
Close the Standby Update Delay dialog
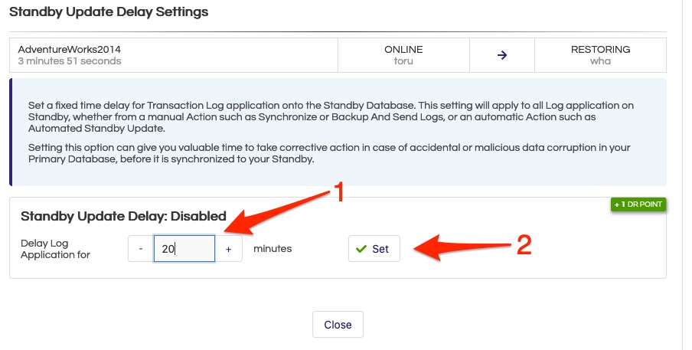(x=337, y=325)
